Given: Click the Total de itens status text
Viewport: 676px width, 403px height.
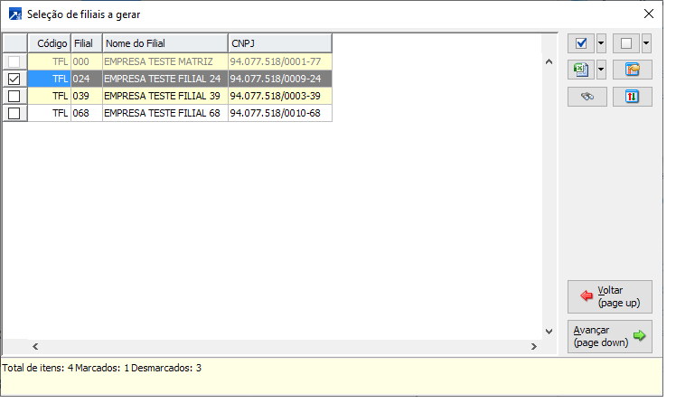Looking at the screenshot, I should [x=38, y=368].
